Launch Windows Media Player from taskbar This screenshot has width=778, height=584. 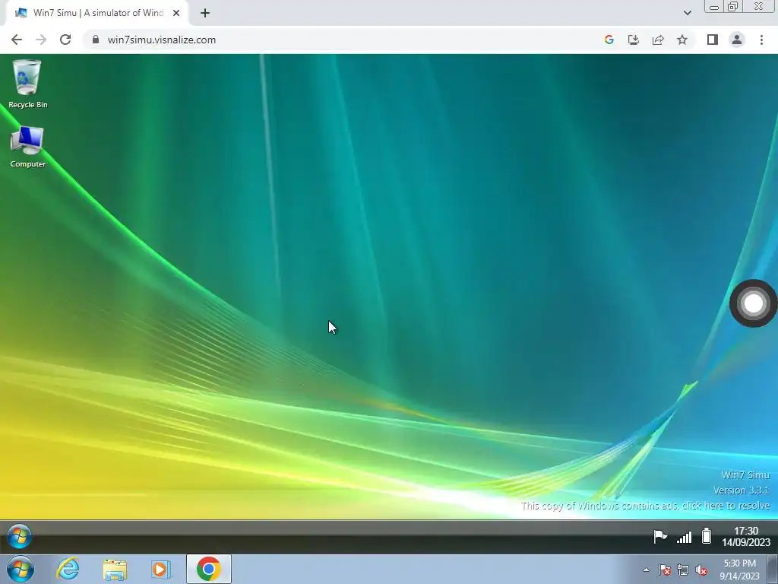pyautogui.click(x=161, y=569)
